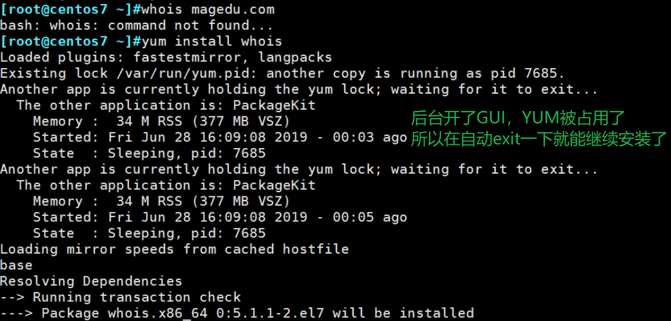Click the word 'langpacks' in loaded plugins
The width and height of the screenshot is (671, 321).
click(x=295, y=57)
